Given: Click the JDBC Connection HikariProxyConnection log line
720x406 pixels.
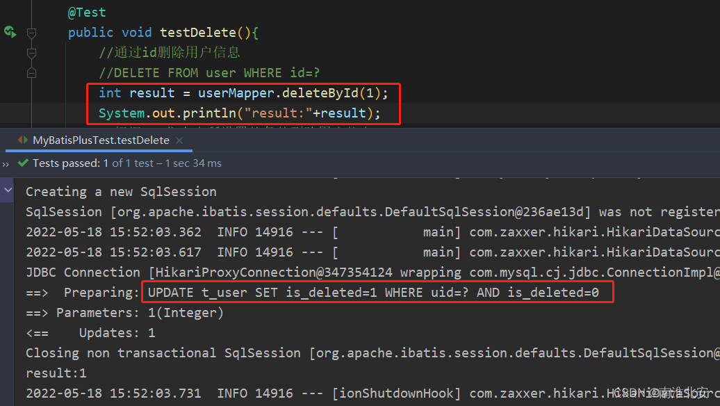Looking at the screenshot, I should tap(373, 273).
